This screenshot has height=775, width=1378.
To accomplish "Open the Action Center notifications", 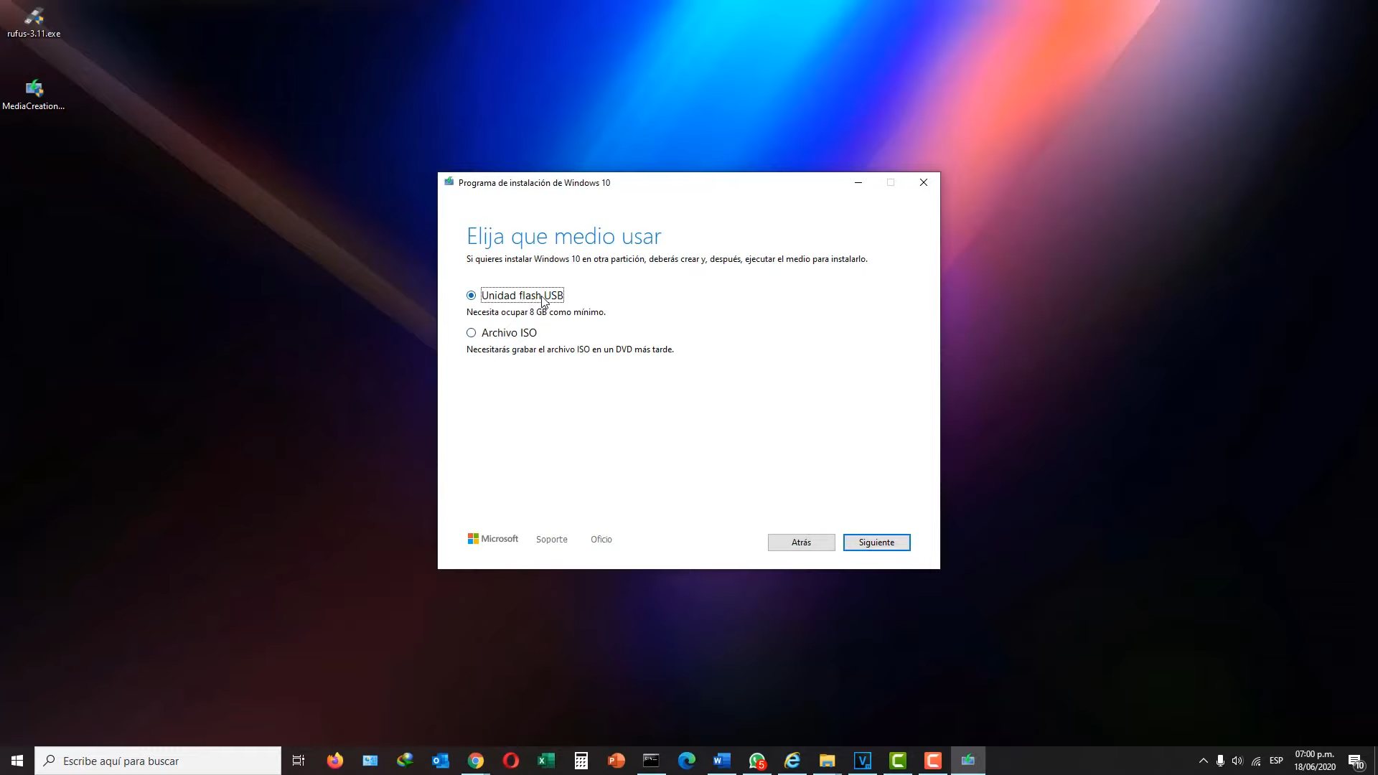I will pyautogui.click(x=1356, y=761).
